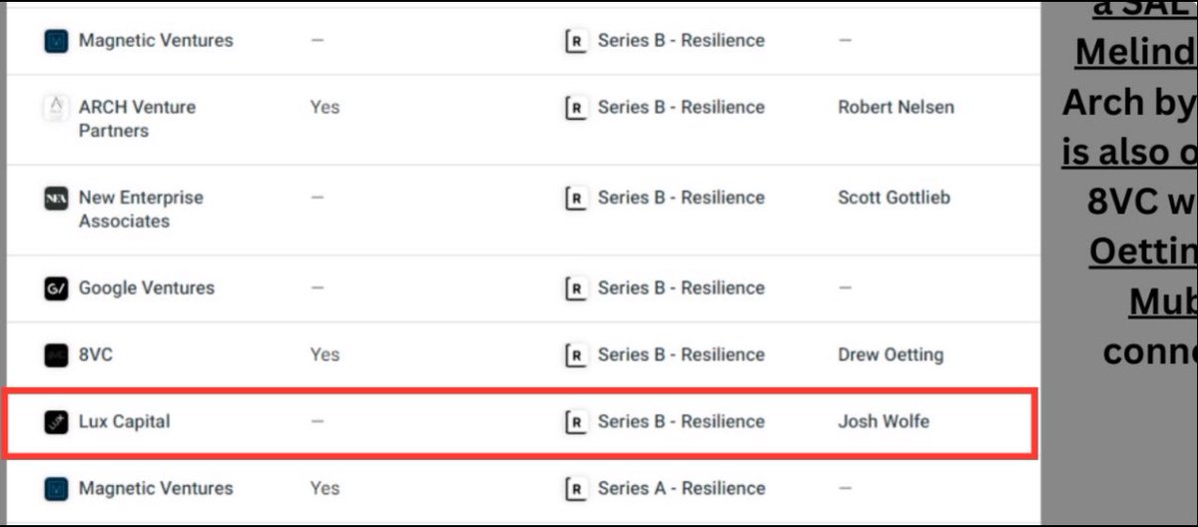Open partner Josh Wolfe's profile link

883,421
